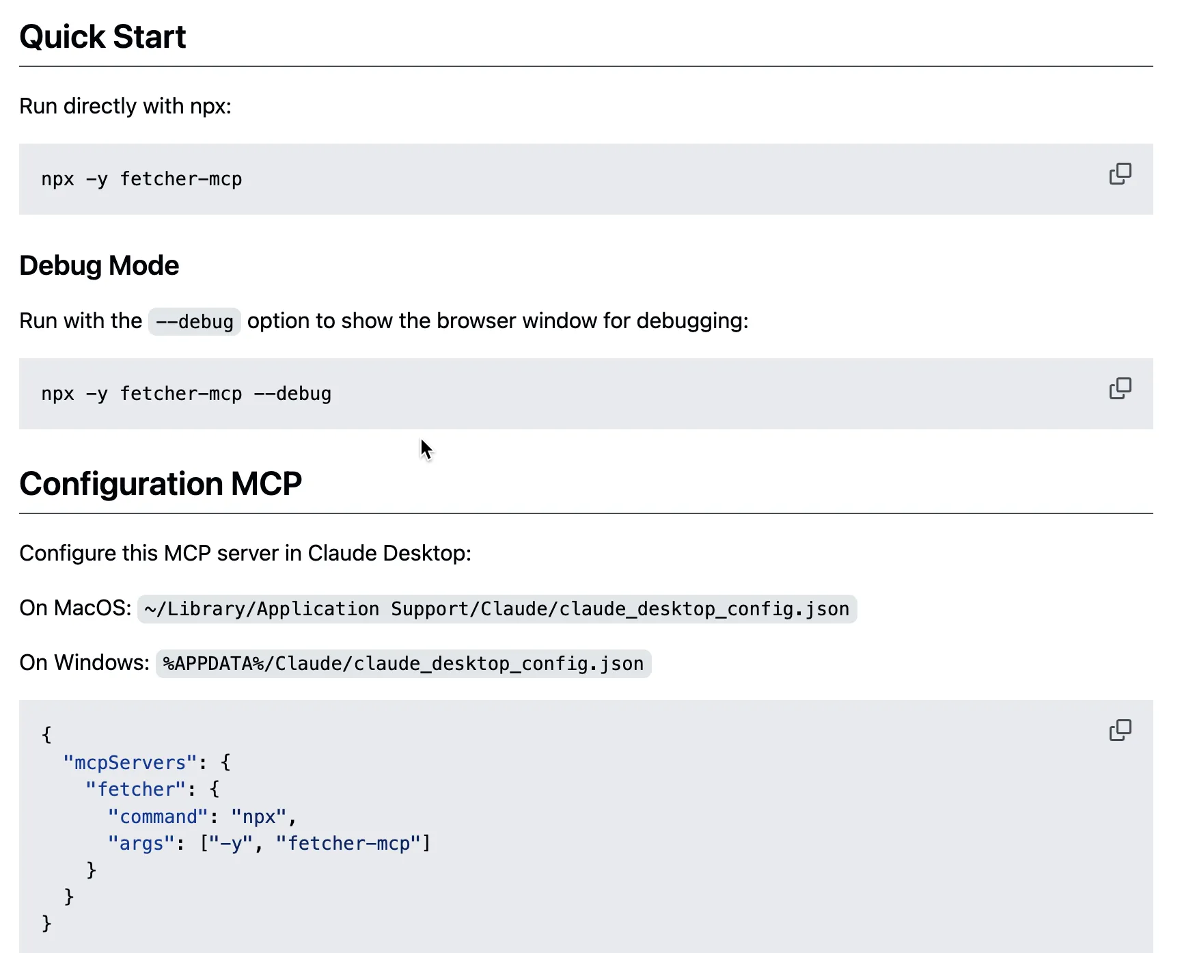This screenshot has width=1182, height=953.
Task: Copy the mcpServers JSON configuration block
Action: [1120, 730]
